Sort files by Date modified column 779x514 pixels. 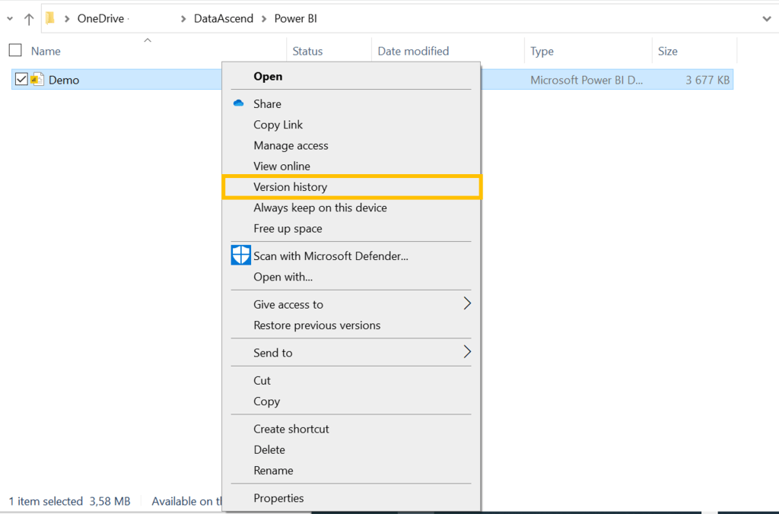[413, 51]
